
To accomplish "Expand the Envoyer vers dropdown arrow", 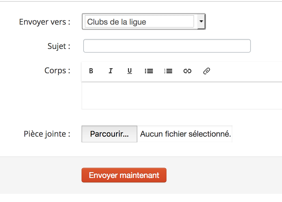I will tap(201, 22).
